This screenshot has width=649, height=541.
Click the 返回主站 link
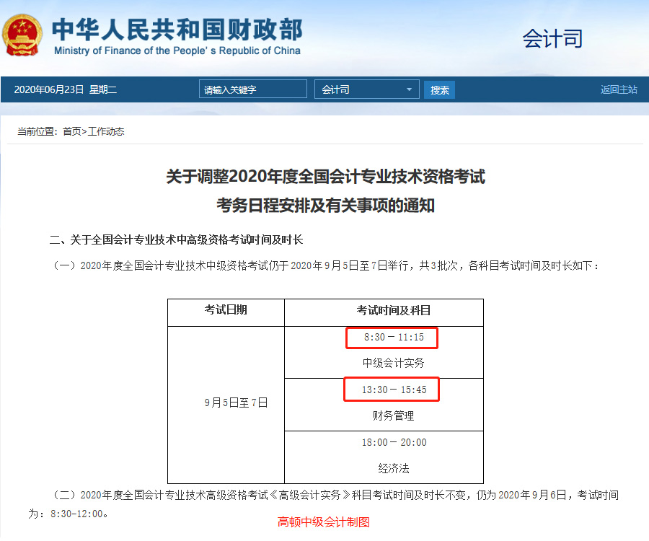[x=619, y=89]
